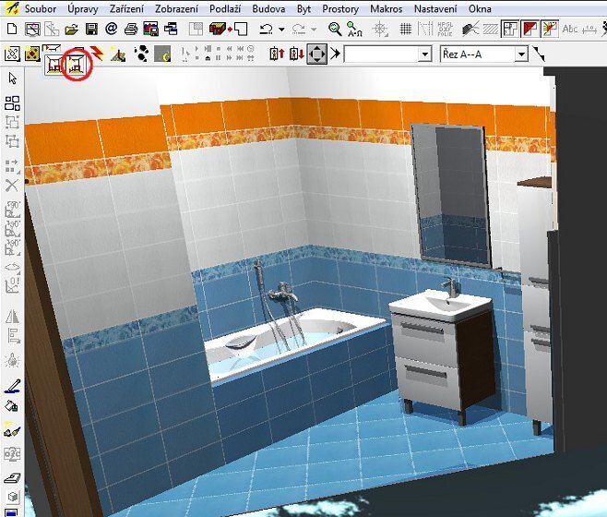Open file with yellow folder icon
The image size is (607, 517).
[x=71, y=29]
